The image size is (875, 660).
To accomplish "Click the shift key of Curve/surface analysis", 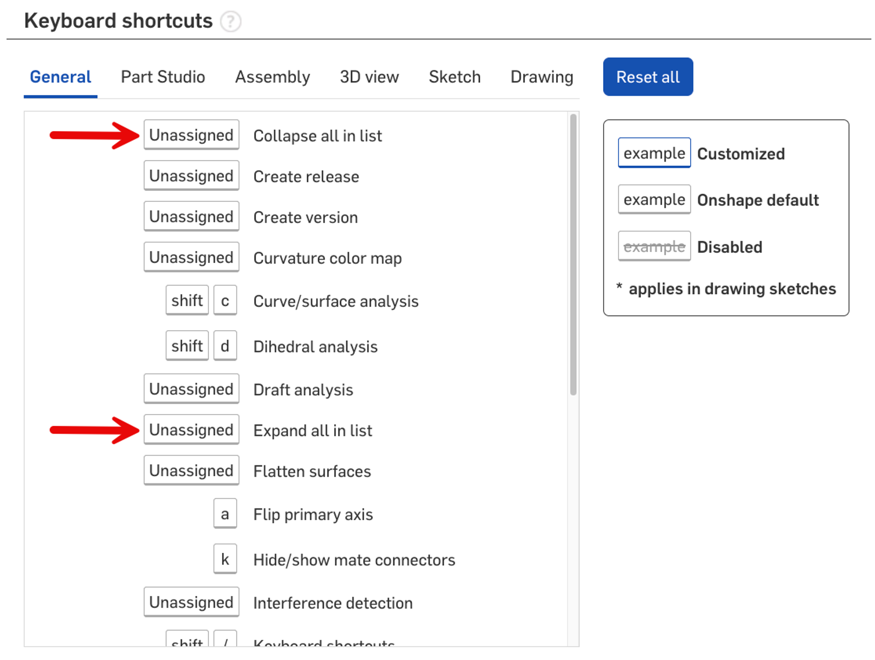I will pyautogui.click(x=187, y=301).
